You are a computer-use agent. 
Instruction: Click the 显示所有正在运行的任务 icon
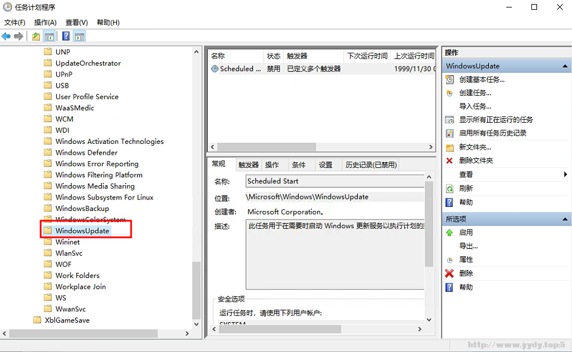[450, 120]
